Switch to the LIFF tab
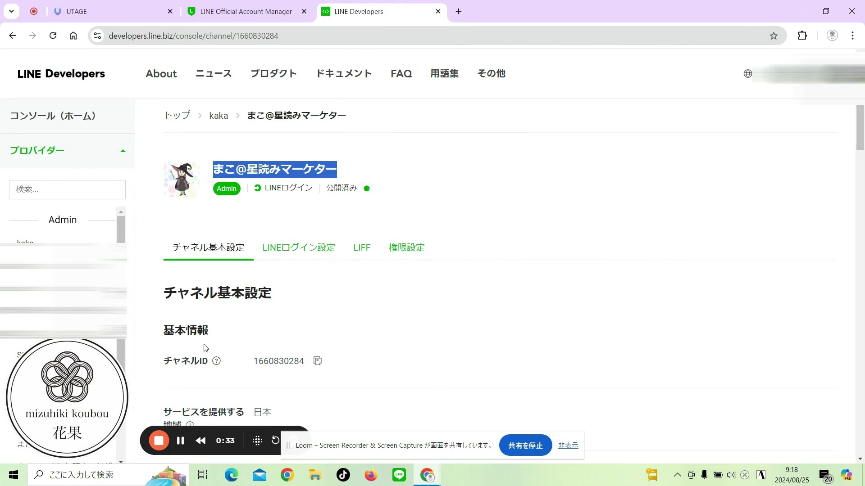Screen dimensions: 865x486 [x=362, y=247]
